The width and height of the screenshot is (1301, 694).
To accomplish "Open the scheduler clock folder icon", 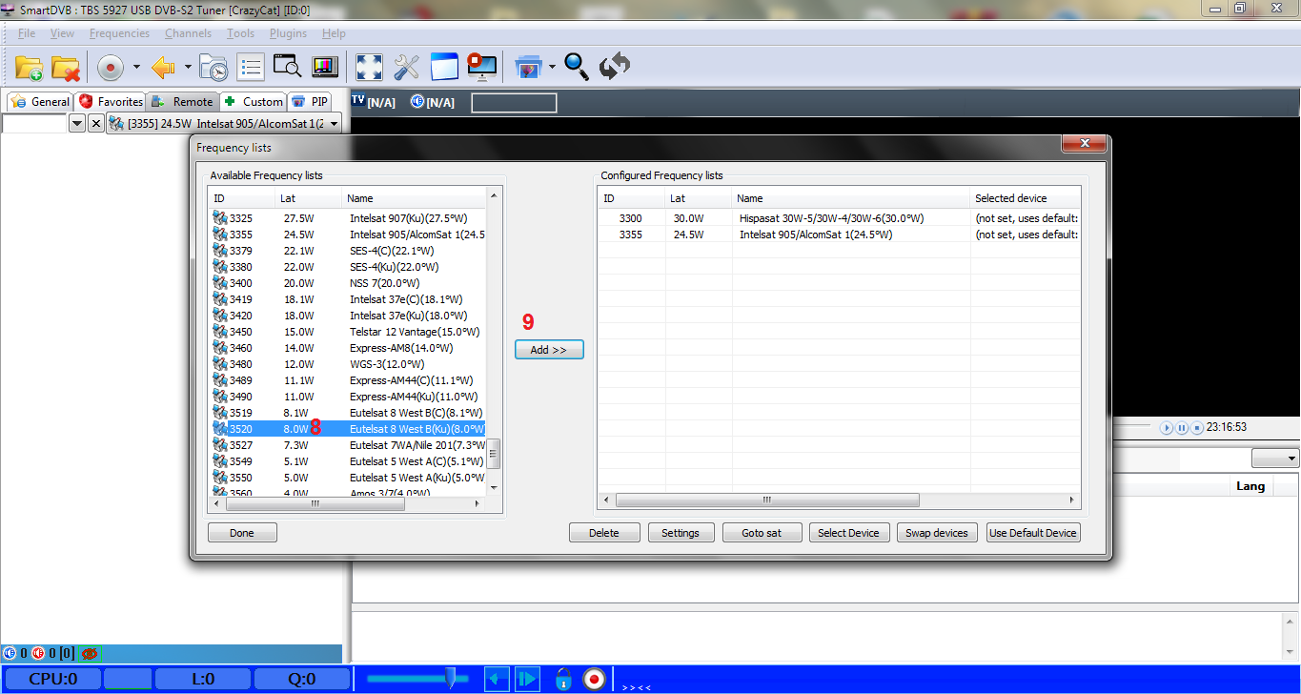I will tap(213, 68).
